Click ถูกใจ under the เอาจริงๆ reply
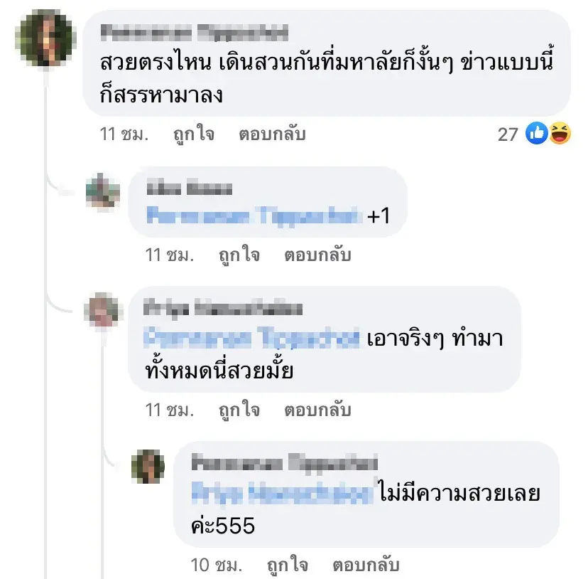The image size is (588, 579). (239, 410)
